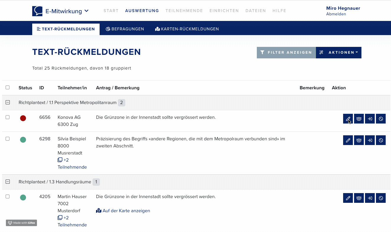Switch to the Befragungen tab
Image resolution: width=391 pixels, height=232 pixels.
point(125,29)
